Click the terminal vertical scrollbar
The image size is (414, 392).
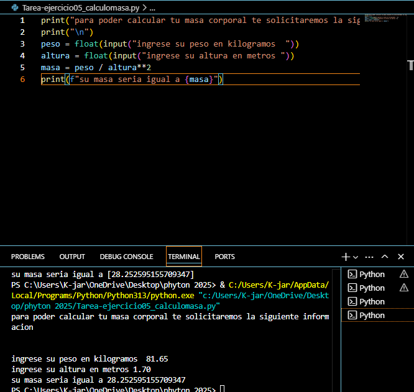(x=336, y=330)
